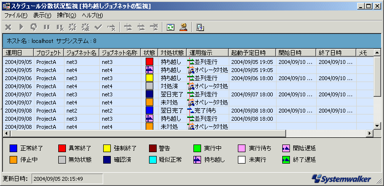
Task: Click the 対処状態 column header
Action: coord(172,52)
